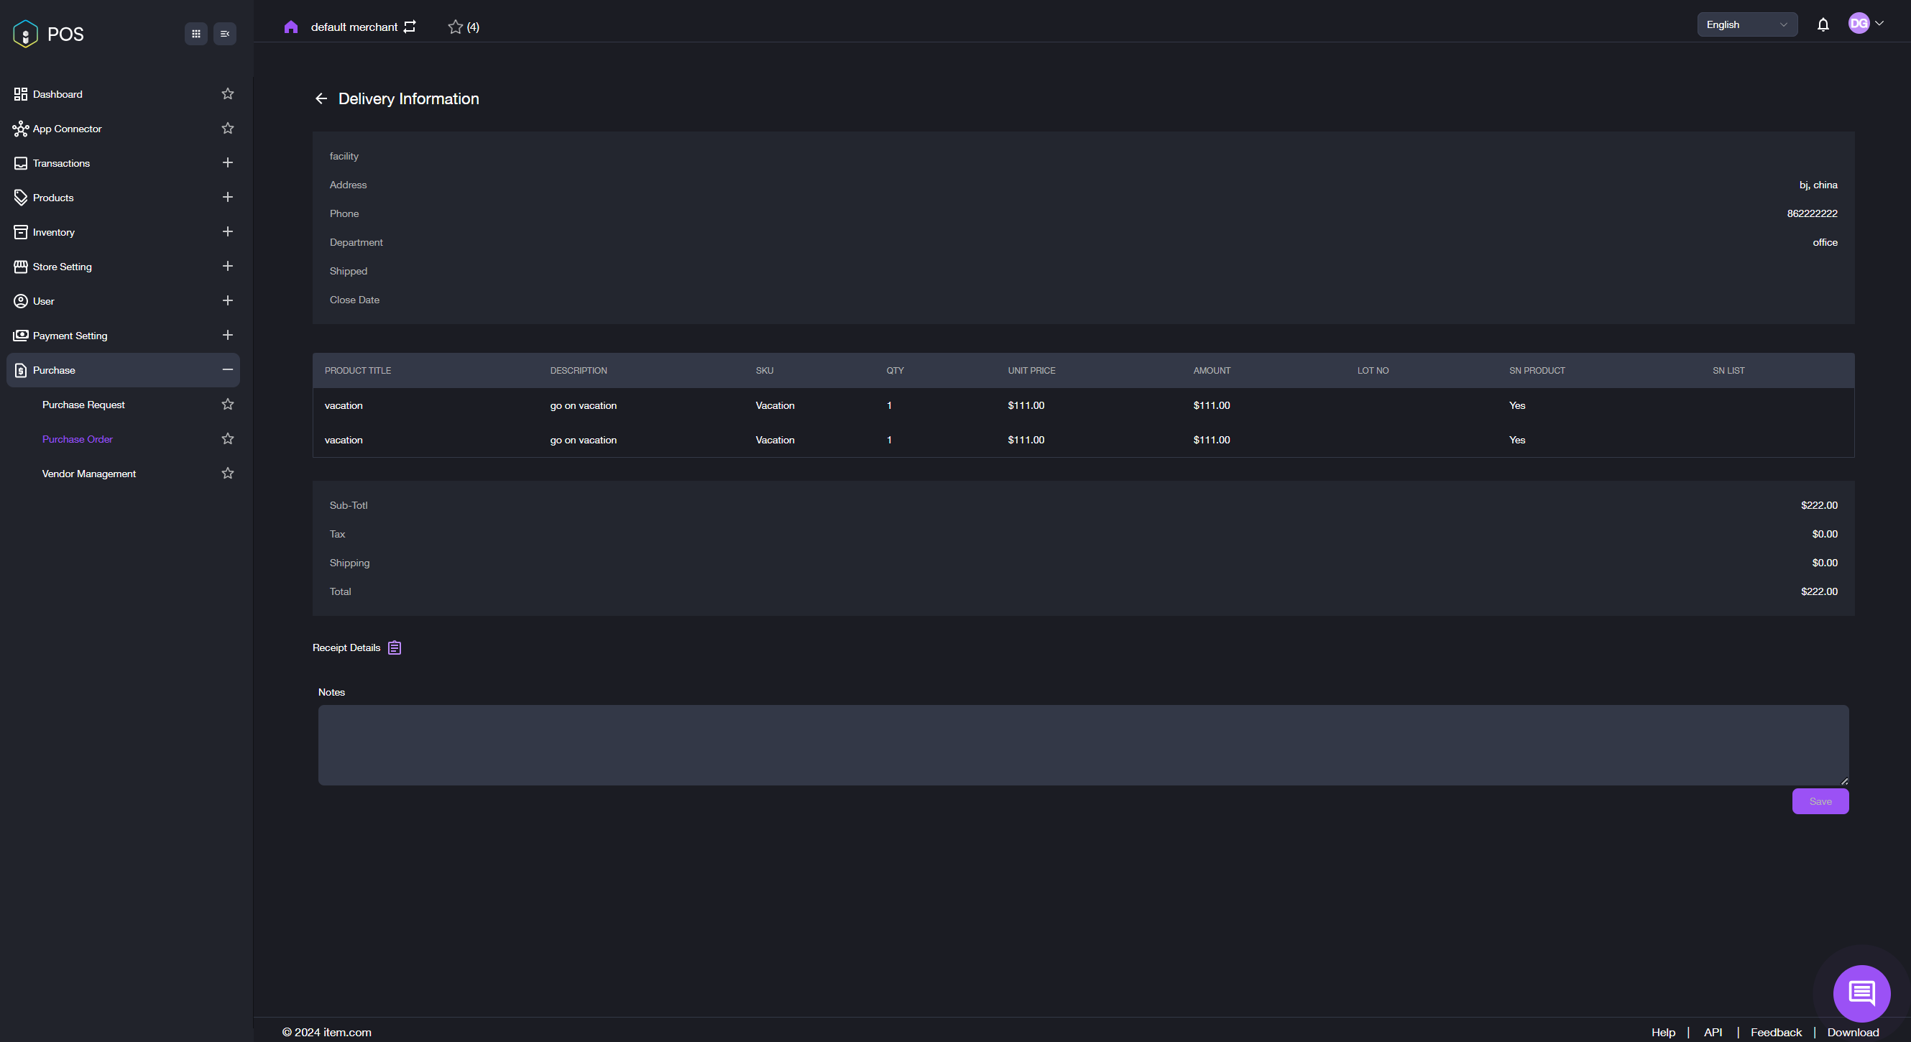Click the back arrow beside Delivery Information
Screen dimensions: 1911x1042
pos(321,98)
